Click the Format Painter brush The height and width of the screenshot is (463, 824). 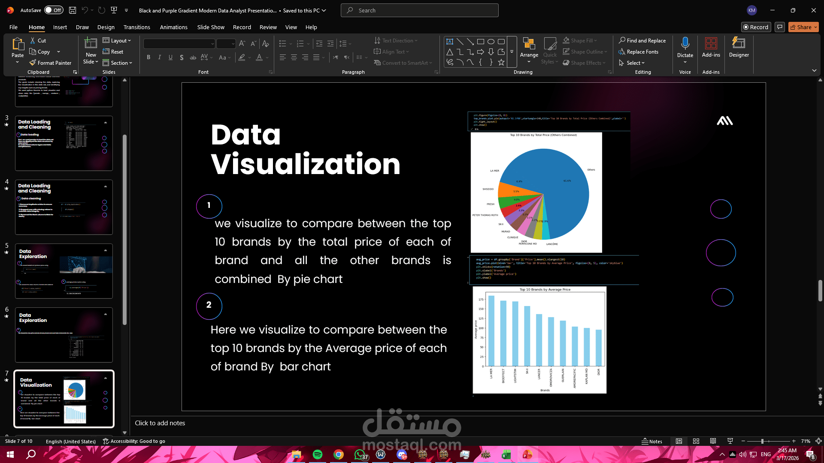pyautogui.click(x=33, y=63)
